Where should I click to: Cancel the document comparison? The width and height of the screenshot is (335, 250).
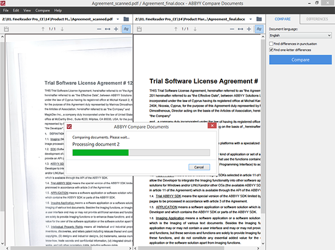pos(199,167)
